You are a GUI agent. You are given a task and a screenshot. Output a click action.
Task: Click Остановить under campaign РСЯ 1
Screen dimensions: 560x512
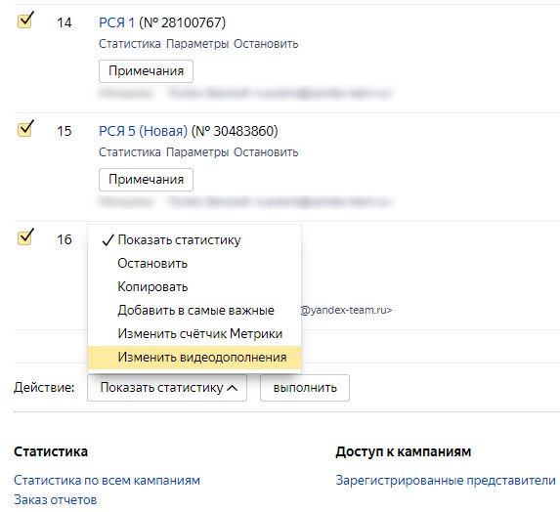coord(266,44)
